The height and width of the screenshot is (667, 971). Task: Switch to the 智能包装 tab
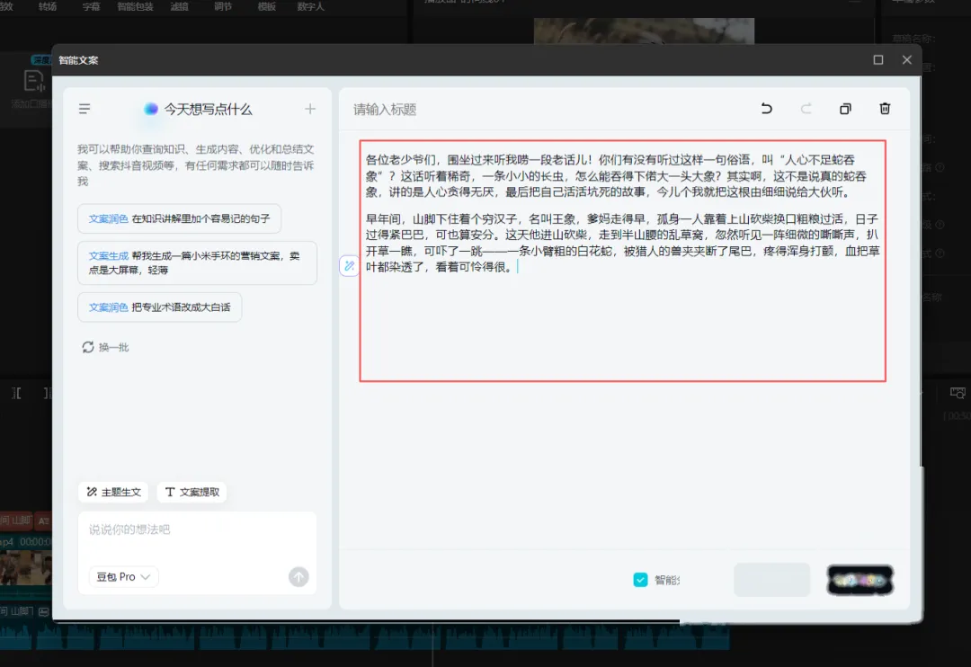(x=135, y=7)
